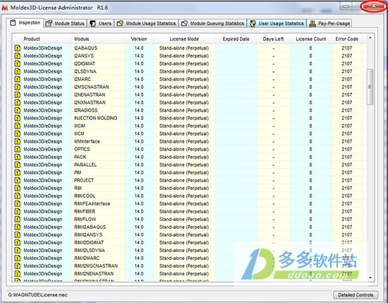The image size is (388, 303).
Task: Open the Inspection tab
Action: coord(25,23)
